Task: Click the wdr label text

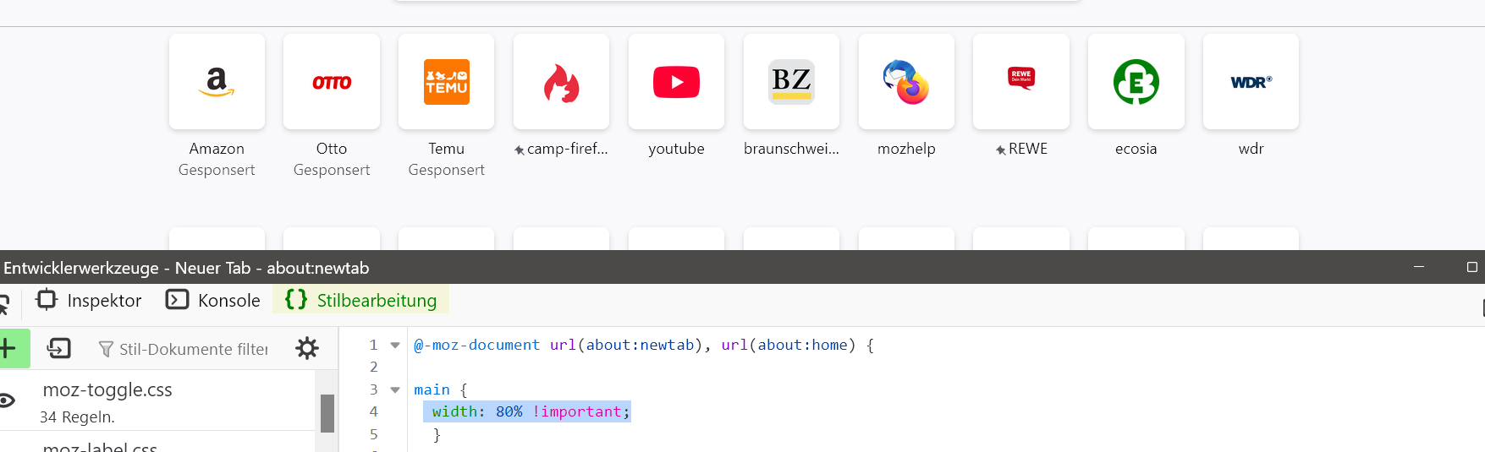Action: click(1251, 149)
